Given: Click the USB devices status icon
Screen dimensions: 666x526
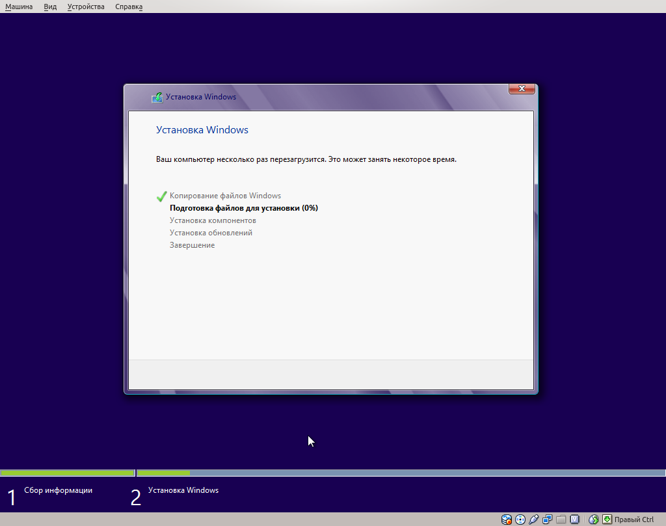Looking at the screenshot, I should click(x=533, y=519).
